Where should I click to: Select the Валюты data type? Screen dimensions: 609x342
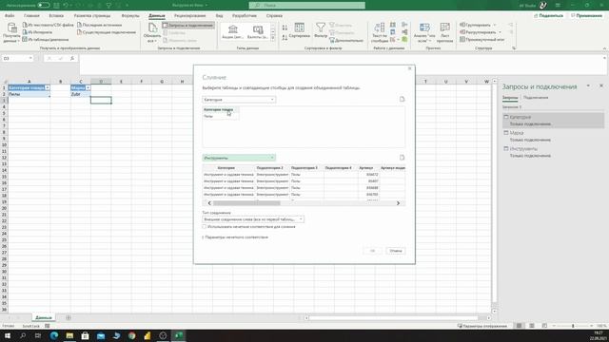pos(258,32)
